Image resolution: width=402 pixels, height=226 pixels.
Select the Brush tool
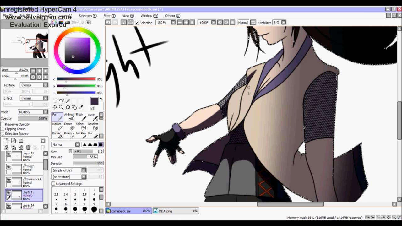(x=81, y=117)
